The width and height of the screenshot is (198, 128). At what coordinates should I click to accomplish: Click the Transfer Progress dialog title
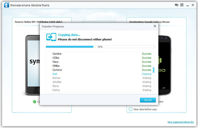click(x=53, y=26)
